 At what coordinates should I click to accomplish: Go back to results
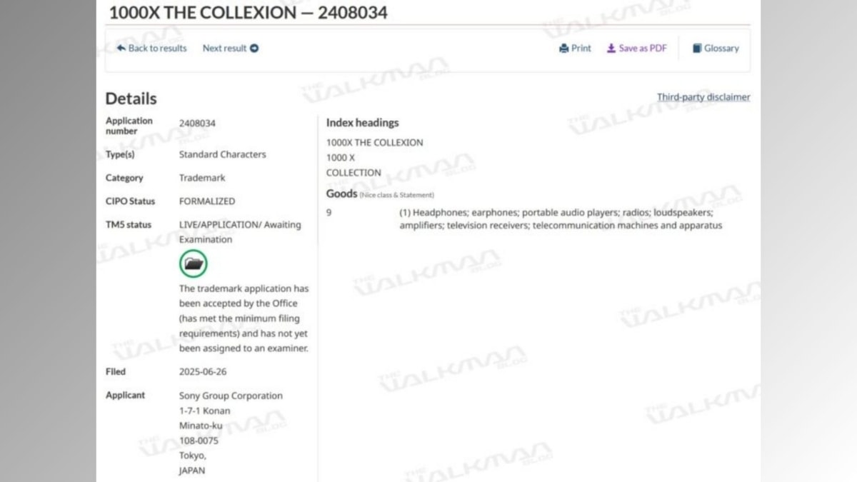(152, 49)
